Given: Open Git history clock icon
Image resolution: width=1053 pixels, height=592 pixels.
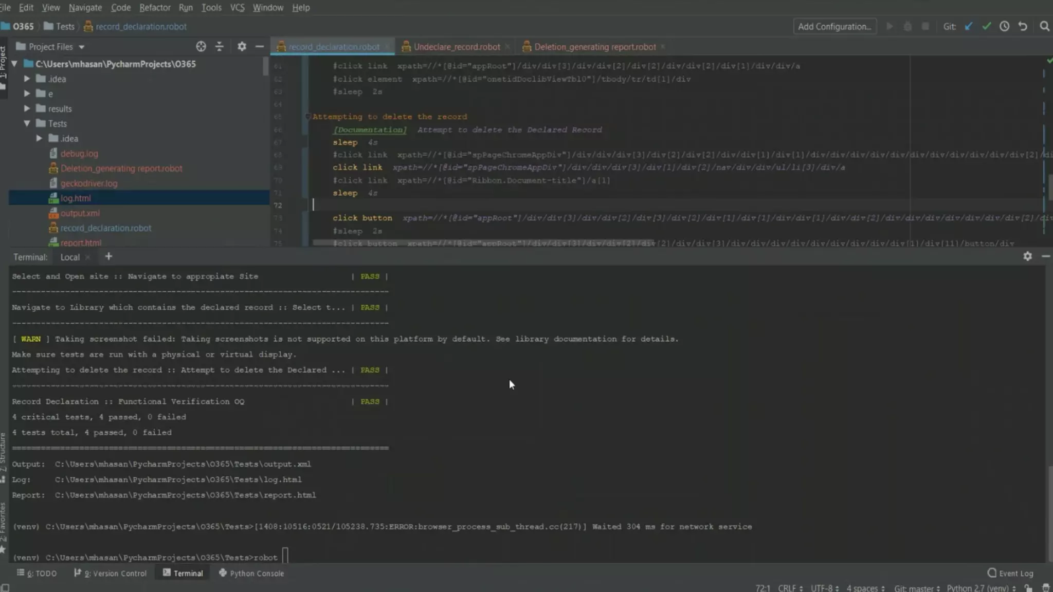Looking at the screenshot, I should click(1004, 26).
